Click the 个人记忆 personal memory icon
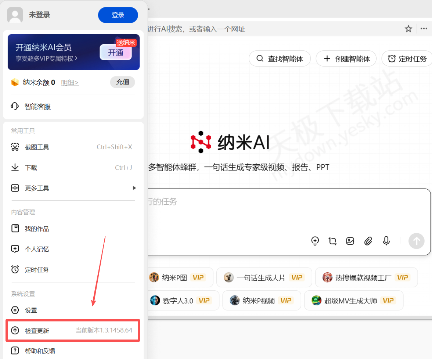This screenshot has height=359, width=432. tap(15, 249)
